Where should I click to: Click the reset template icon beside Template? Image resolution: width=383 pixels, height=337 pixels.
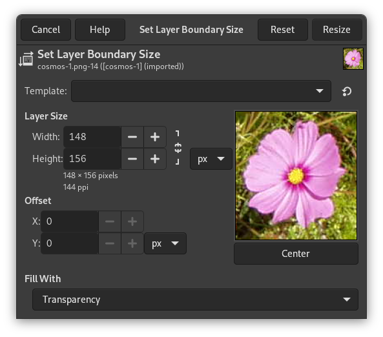pos(347,91)
